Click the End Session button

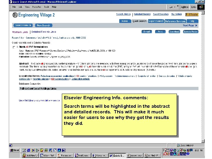point(192,14)
